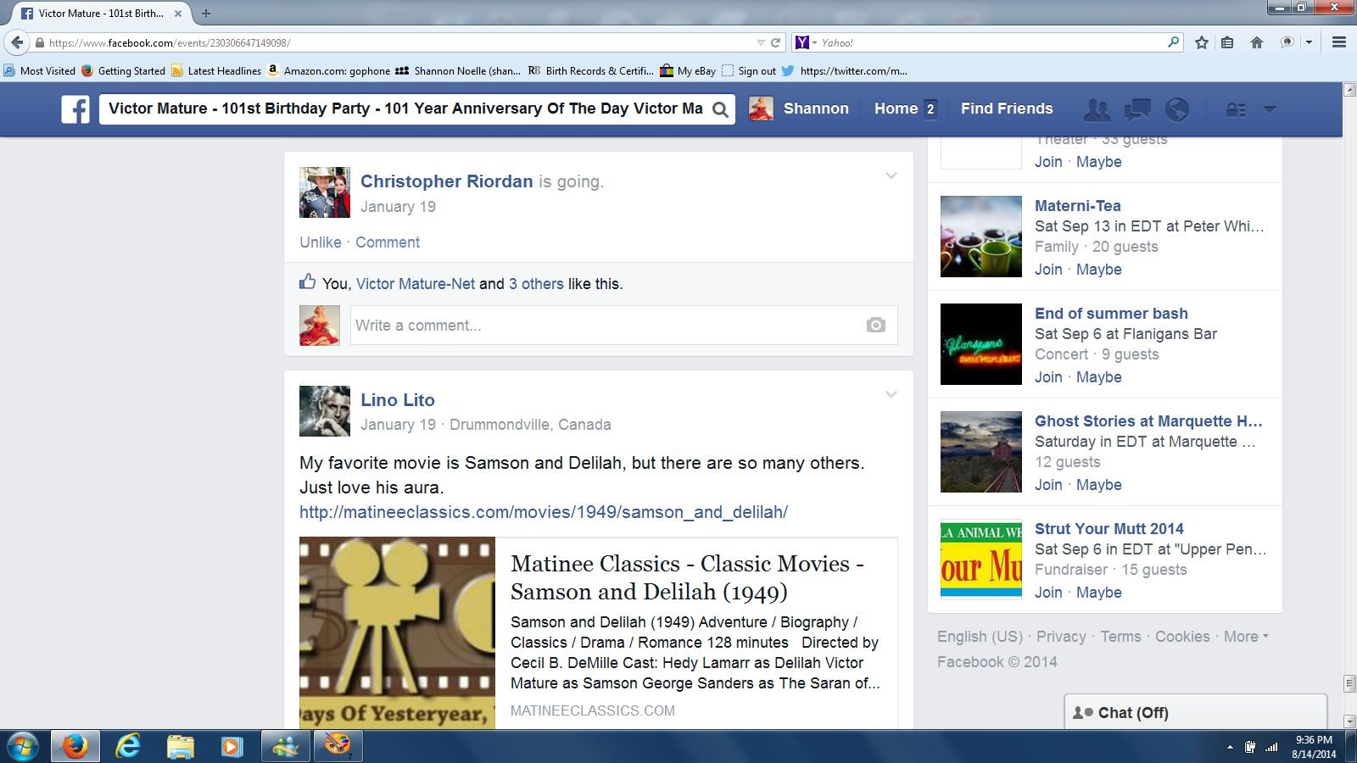Click the Firefox taskbar icon
1357x763 pixels.
[75, 747]
